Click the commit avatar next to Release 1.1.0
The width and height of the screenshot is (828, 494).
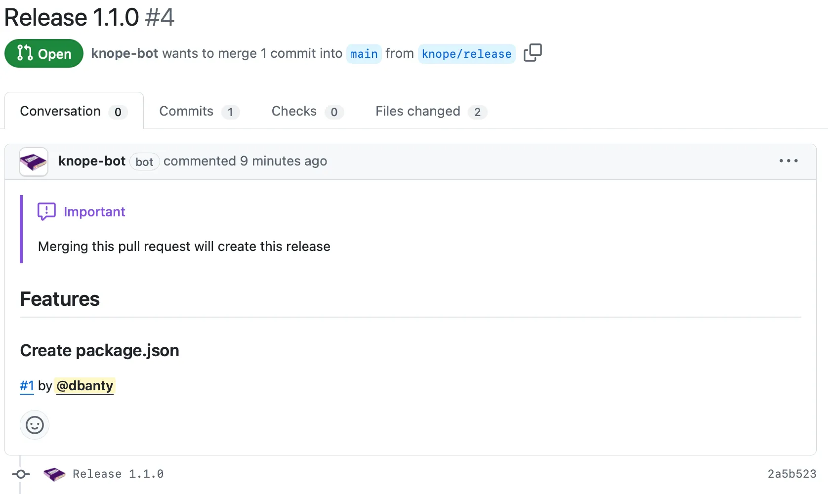[x=54, y=474]
